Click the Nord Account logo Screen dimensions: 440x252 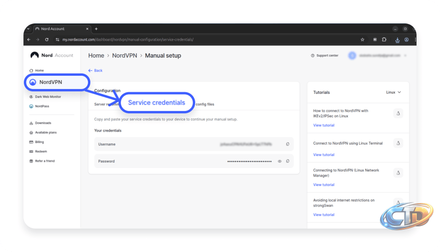51,55
